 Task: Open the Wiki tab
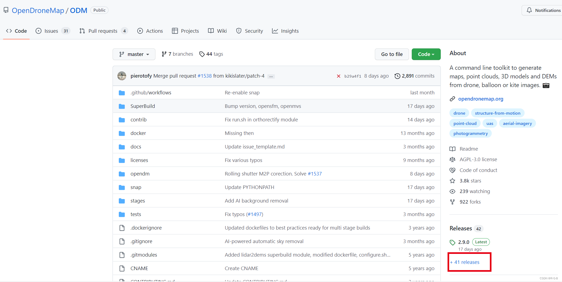pyautogui.click(x=217, y=31)
